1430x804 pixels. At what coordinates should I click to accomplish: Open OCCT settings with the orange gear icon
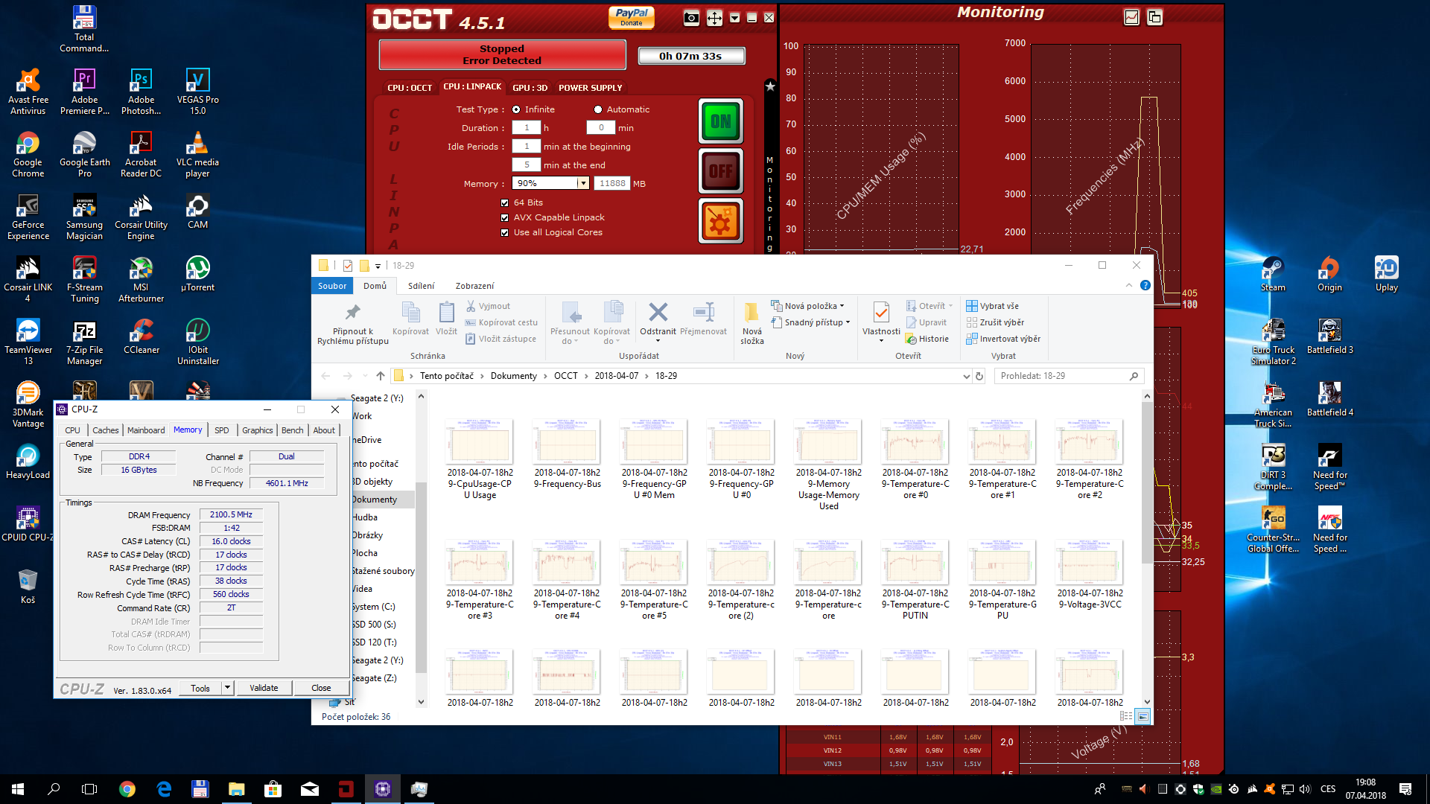[x=720, y=221]
